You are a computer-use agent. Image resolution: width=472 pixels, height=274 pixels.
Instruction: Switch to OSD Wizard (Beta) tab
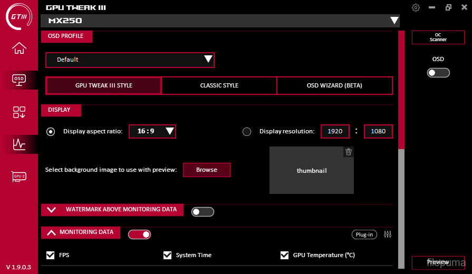pos(334,85)
